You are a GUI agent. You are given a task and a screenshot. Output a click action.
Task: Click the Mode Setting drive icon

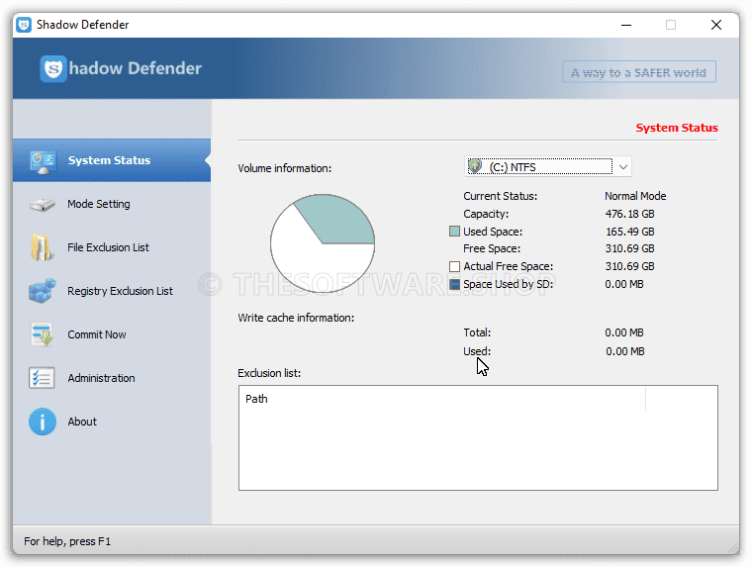(x=43, y=205)
